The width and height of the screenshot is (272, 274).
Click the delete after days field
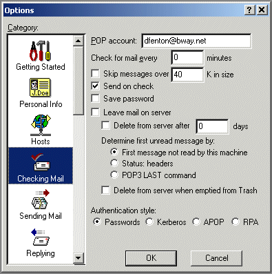(212, 126)
